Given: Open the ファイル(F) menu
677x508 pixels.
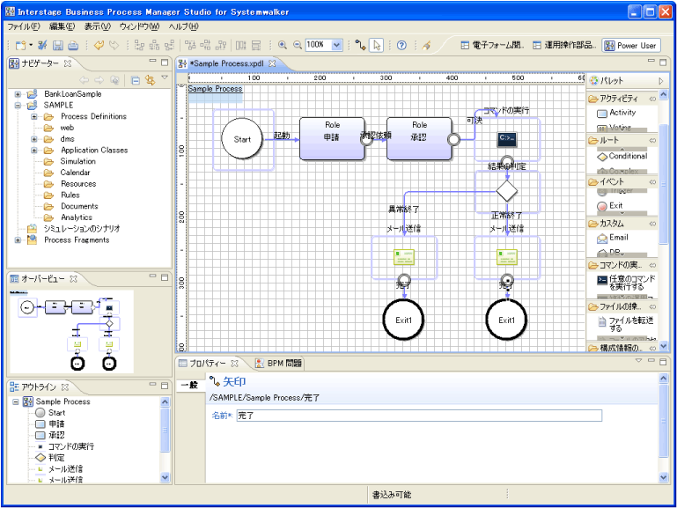Looking at the screenshot, I should pyautogui.click(x=24, y=26).
